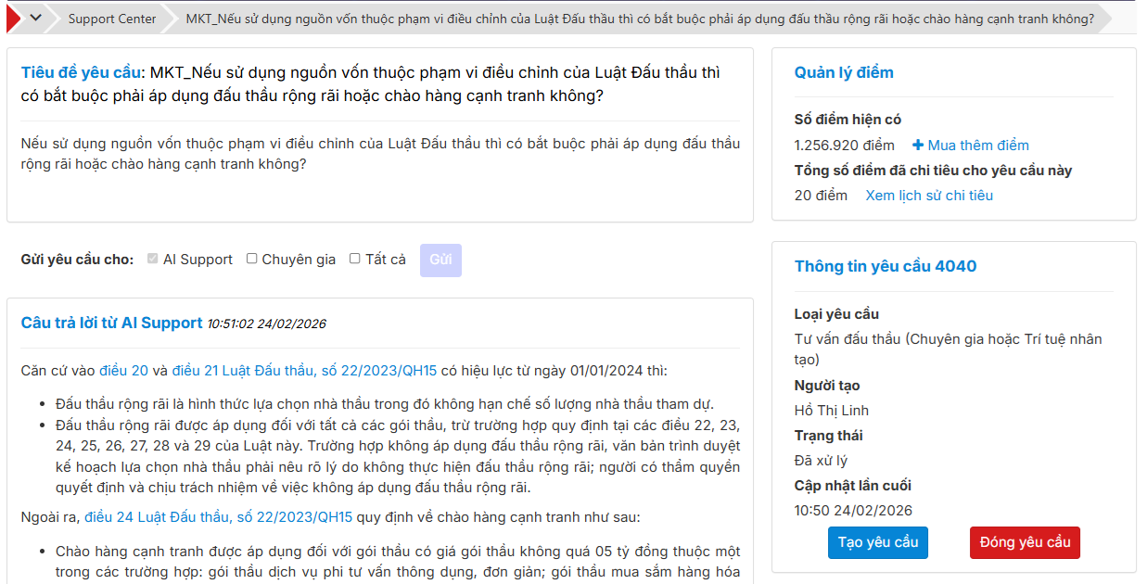Viewport: 1147px width, 584px height.
Task: Click the Tiêu đề yêu cầu label
Action: [x=81, y=72]
